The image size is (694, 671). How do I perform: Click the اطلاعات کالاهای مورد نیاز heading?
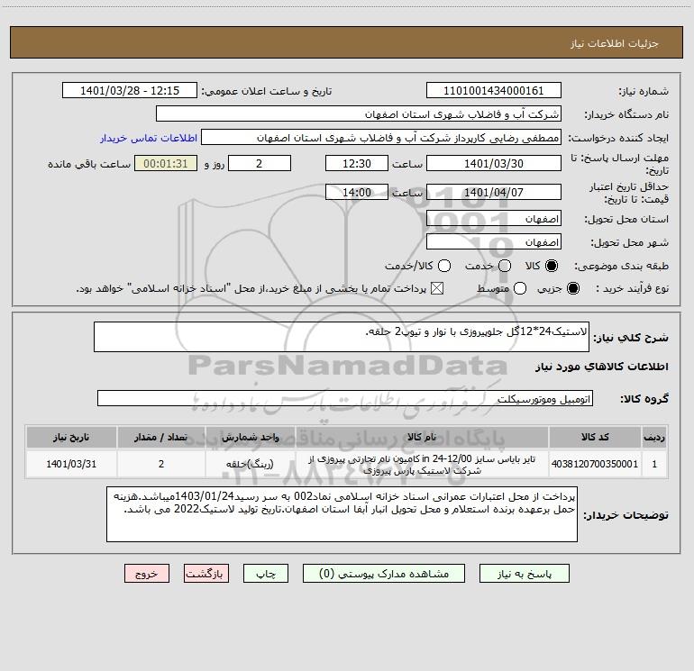(601, 367)
